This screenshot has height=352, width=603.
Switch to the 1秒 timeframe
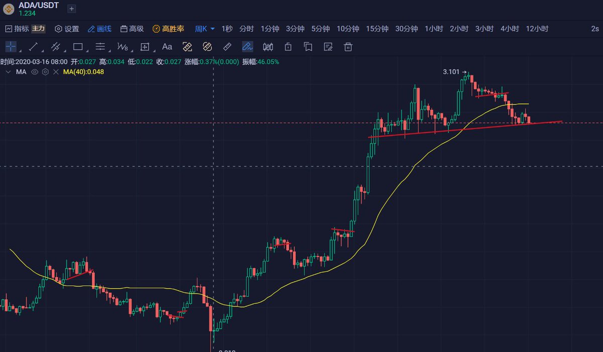click(227, 29)
